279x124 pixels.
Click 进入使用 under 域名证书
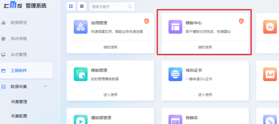coord(205,95)
